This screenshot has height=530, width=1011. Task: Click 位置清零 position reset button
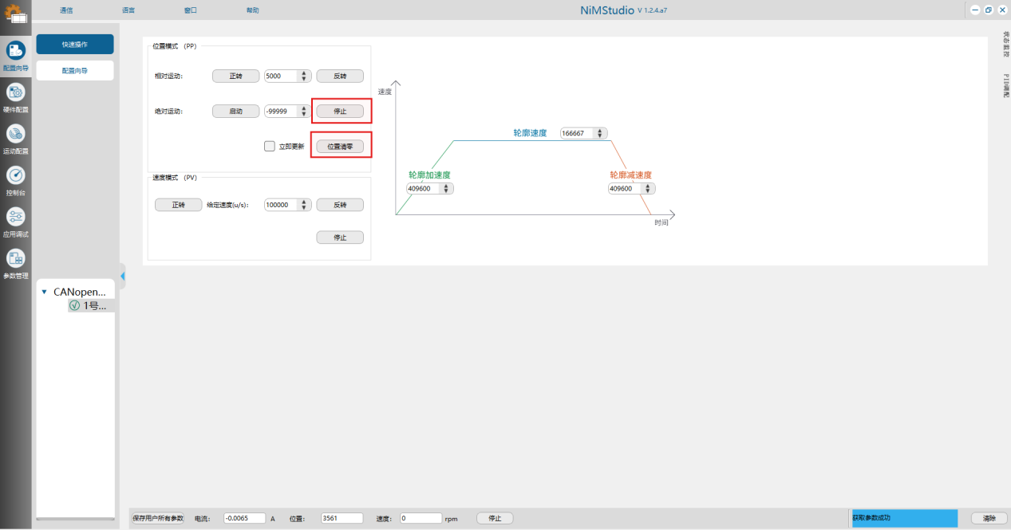340,147
